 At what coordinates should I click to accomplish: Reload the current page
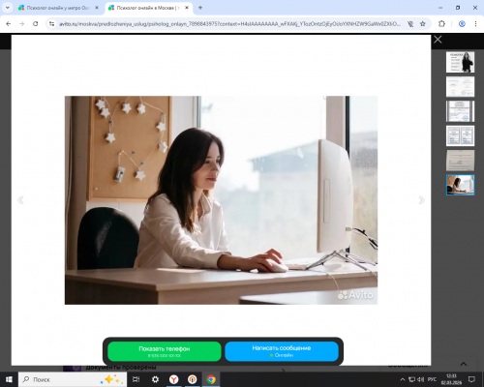[36, 24]
